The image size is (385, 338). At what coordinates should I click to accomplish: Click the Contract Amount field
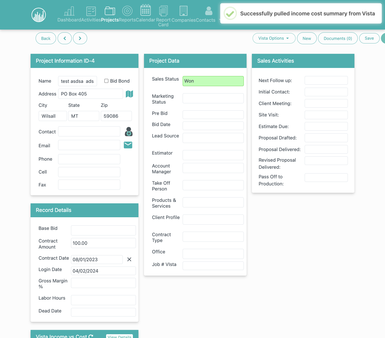tap(103, 243)
